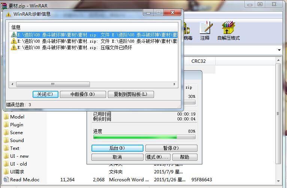Click the 95F86643 CRC value
Viewport: 287px width, 188px height.
click(x=202, y=180)
